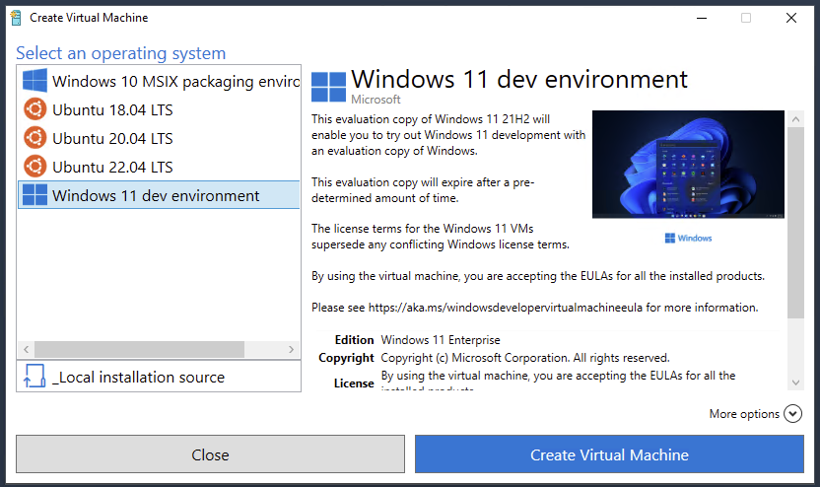Click the Ubuntu 22.04 LTS logo icon

35,167
